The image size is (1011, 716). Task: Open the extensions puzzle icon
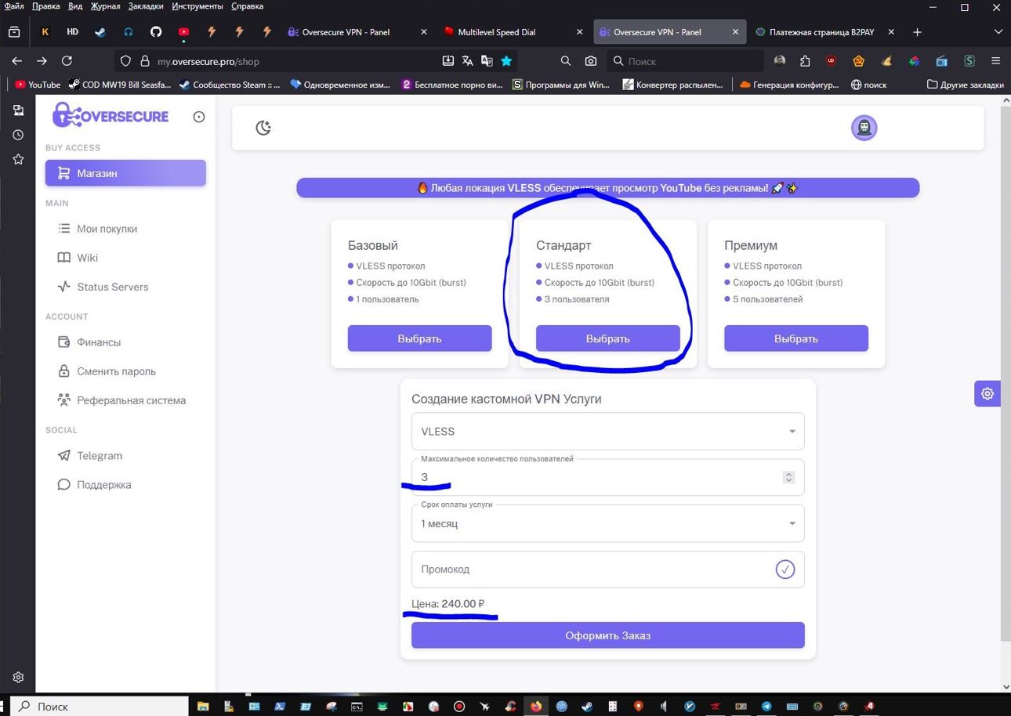click(x=805, y=61)
